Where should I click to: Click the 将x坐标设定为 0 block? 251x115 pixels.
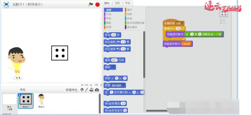point(115,110)
